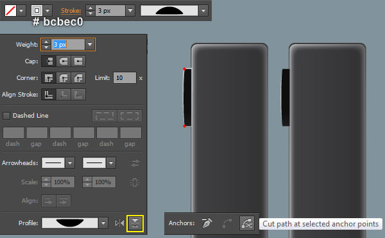Swap start and end arrowheads
The image size is (385, 238).
pos(135,163)
